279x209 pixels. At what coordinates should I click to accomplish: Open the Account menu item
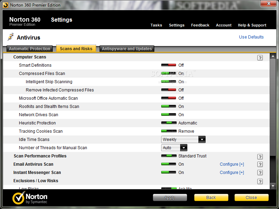[x=224, y=25]
